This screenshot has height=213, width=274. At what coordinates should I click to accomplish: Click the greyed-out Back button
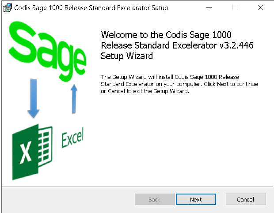coord(155,199)
